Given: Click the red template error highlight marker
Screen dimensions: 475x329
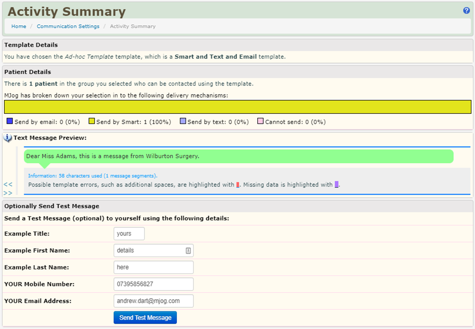Looking at the screenshot, I should (238, 185).
